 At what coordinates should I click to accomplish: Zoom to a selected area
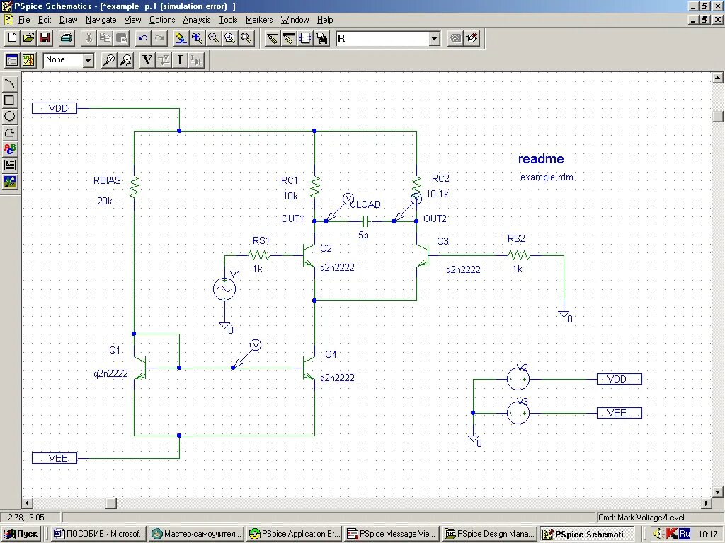pyautogui.click(x=230, y=38)
